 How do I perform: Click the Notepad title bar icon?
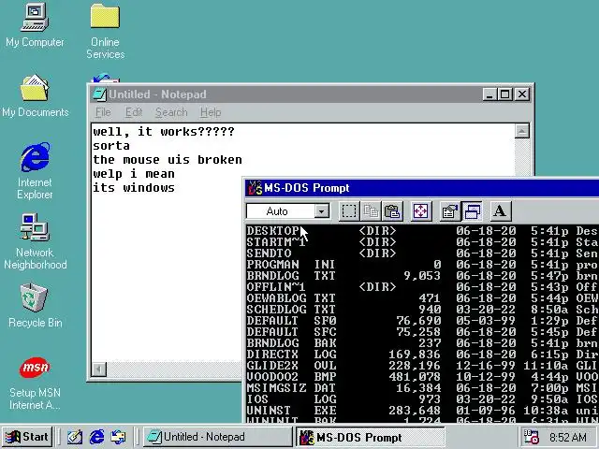pos(100,94)
